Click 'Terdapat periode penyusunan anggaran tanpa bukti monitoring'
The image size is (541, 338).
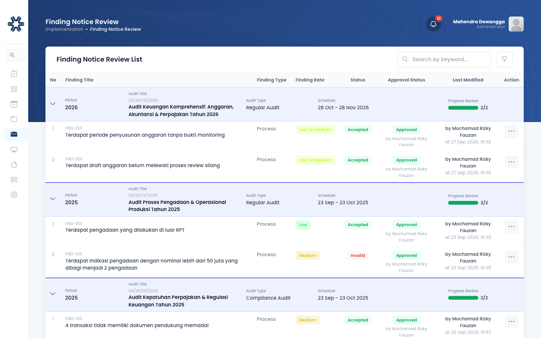[145, 135]
